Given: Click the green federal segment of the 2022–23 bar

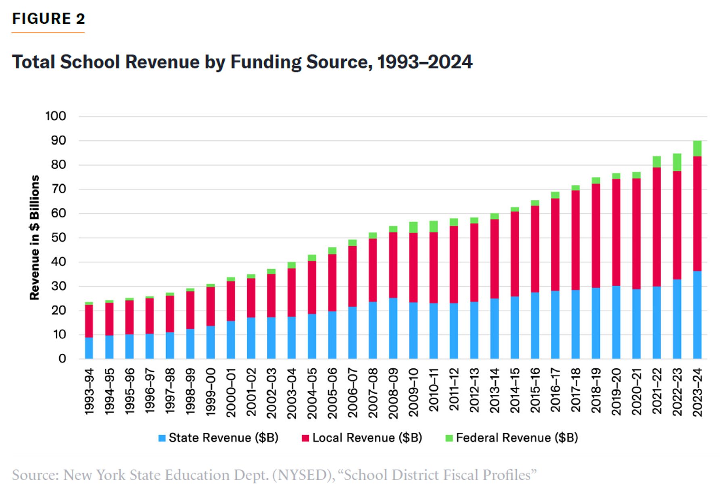Looking at the screenshot, I should [x=677, y=162].
